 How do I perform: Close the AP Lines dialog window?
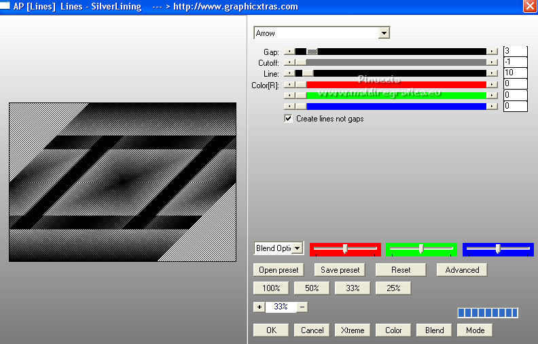[x=529, y=6]
